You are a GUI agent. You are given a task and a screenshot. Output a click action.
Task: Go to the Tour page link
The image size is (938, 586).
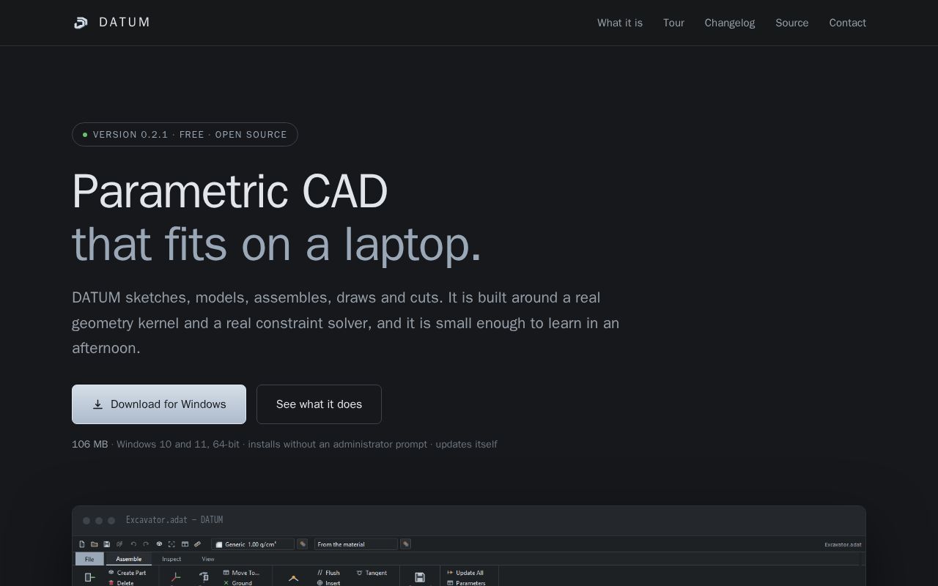pyautogui.click(x=673, y=23)
